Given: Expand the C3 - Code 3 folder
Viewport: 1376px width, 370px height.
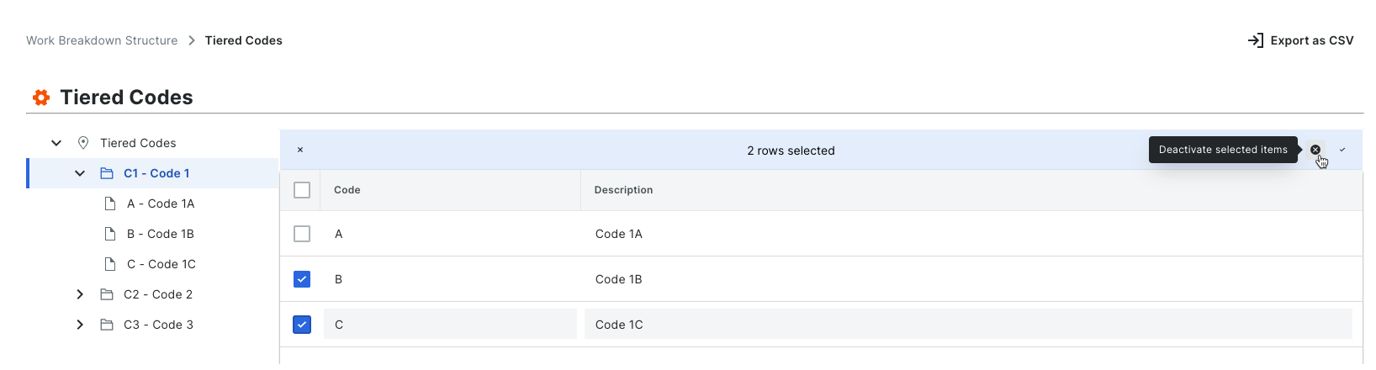Looking at the screenshot, I should click(x=80, y=325).
